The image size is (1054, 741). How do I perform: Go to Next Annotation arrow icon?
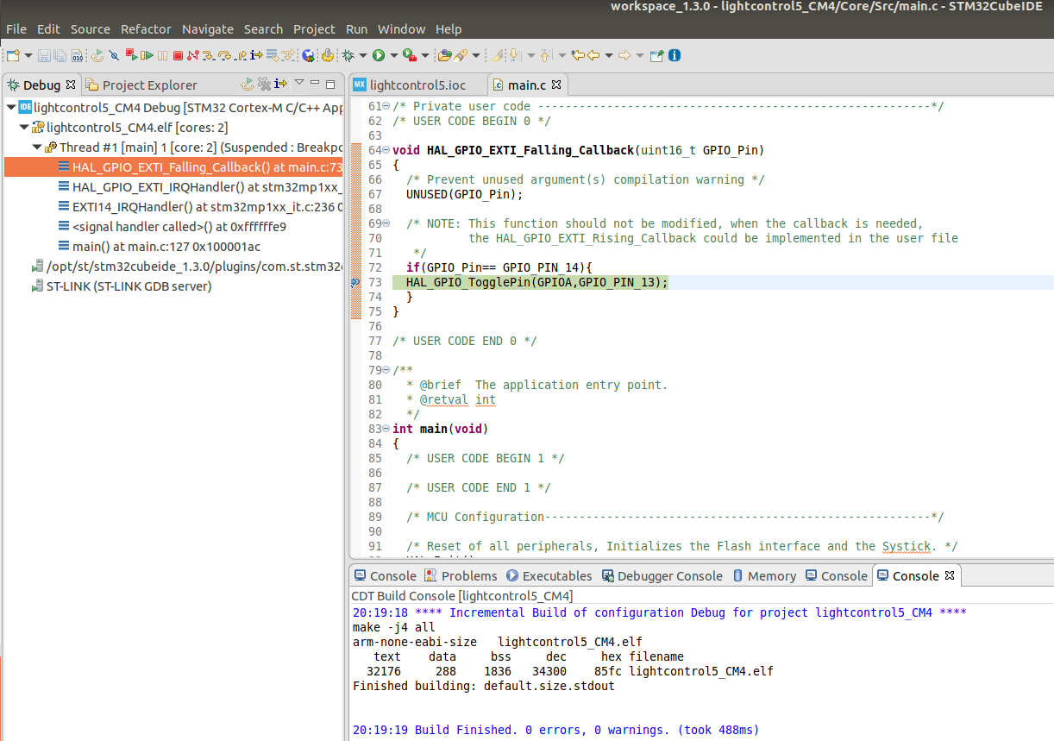(x=515, y=55)
